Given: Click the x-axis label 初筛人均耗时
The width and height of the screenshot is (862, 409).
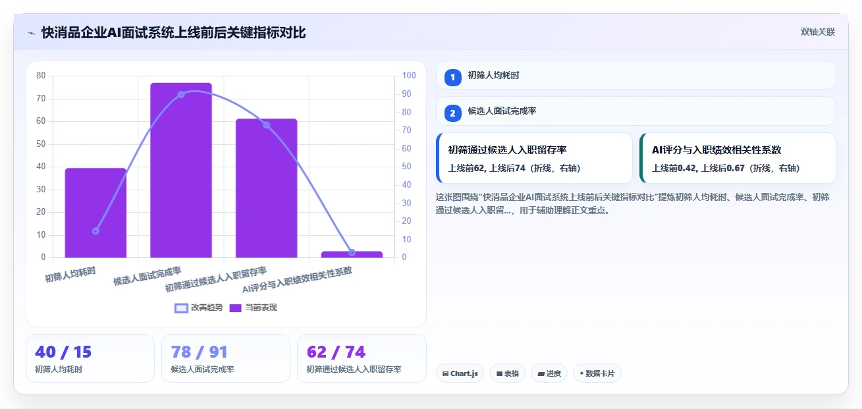Looking at the screenshot, I should click(x=70, y=274).
